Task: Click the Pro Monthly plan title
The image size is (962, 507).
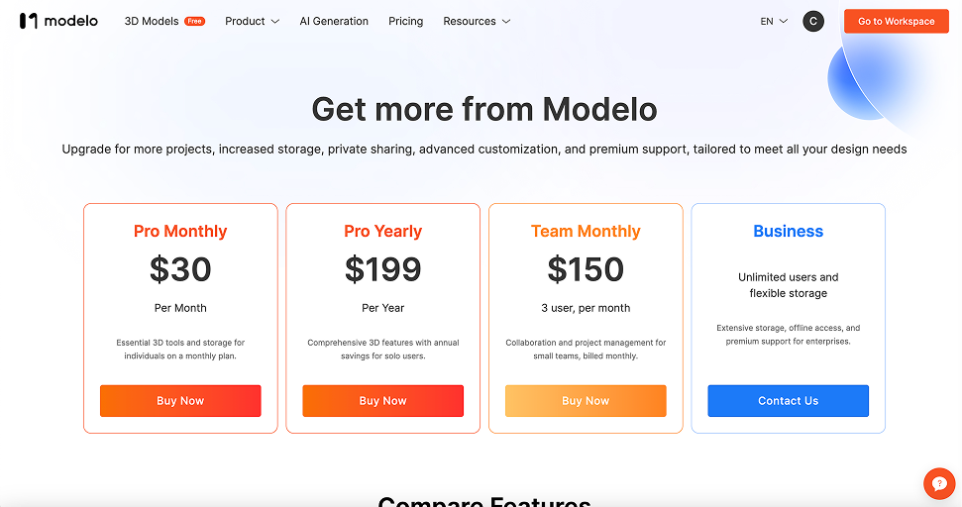Action: (x=180, y=231)
